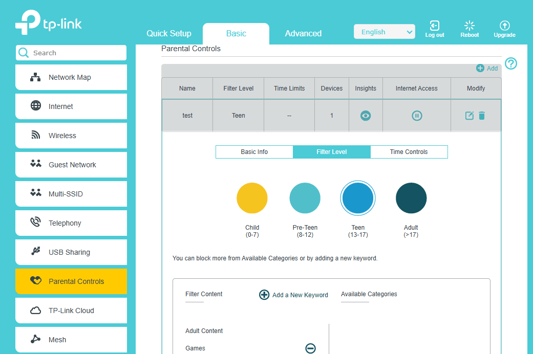The height and width of the screenshot is (354, 533).
Task: Open the Upgrade firmware icon
Action: click(504, 26)
